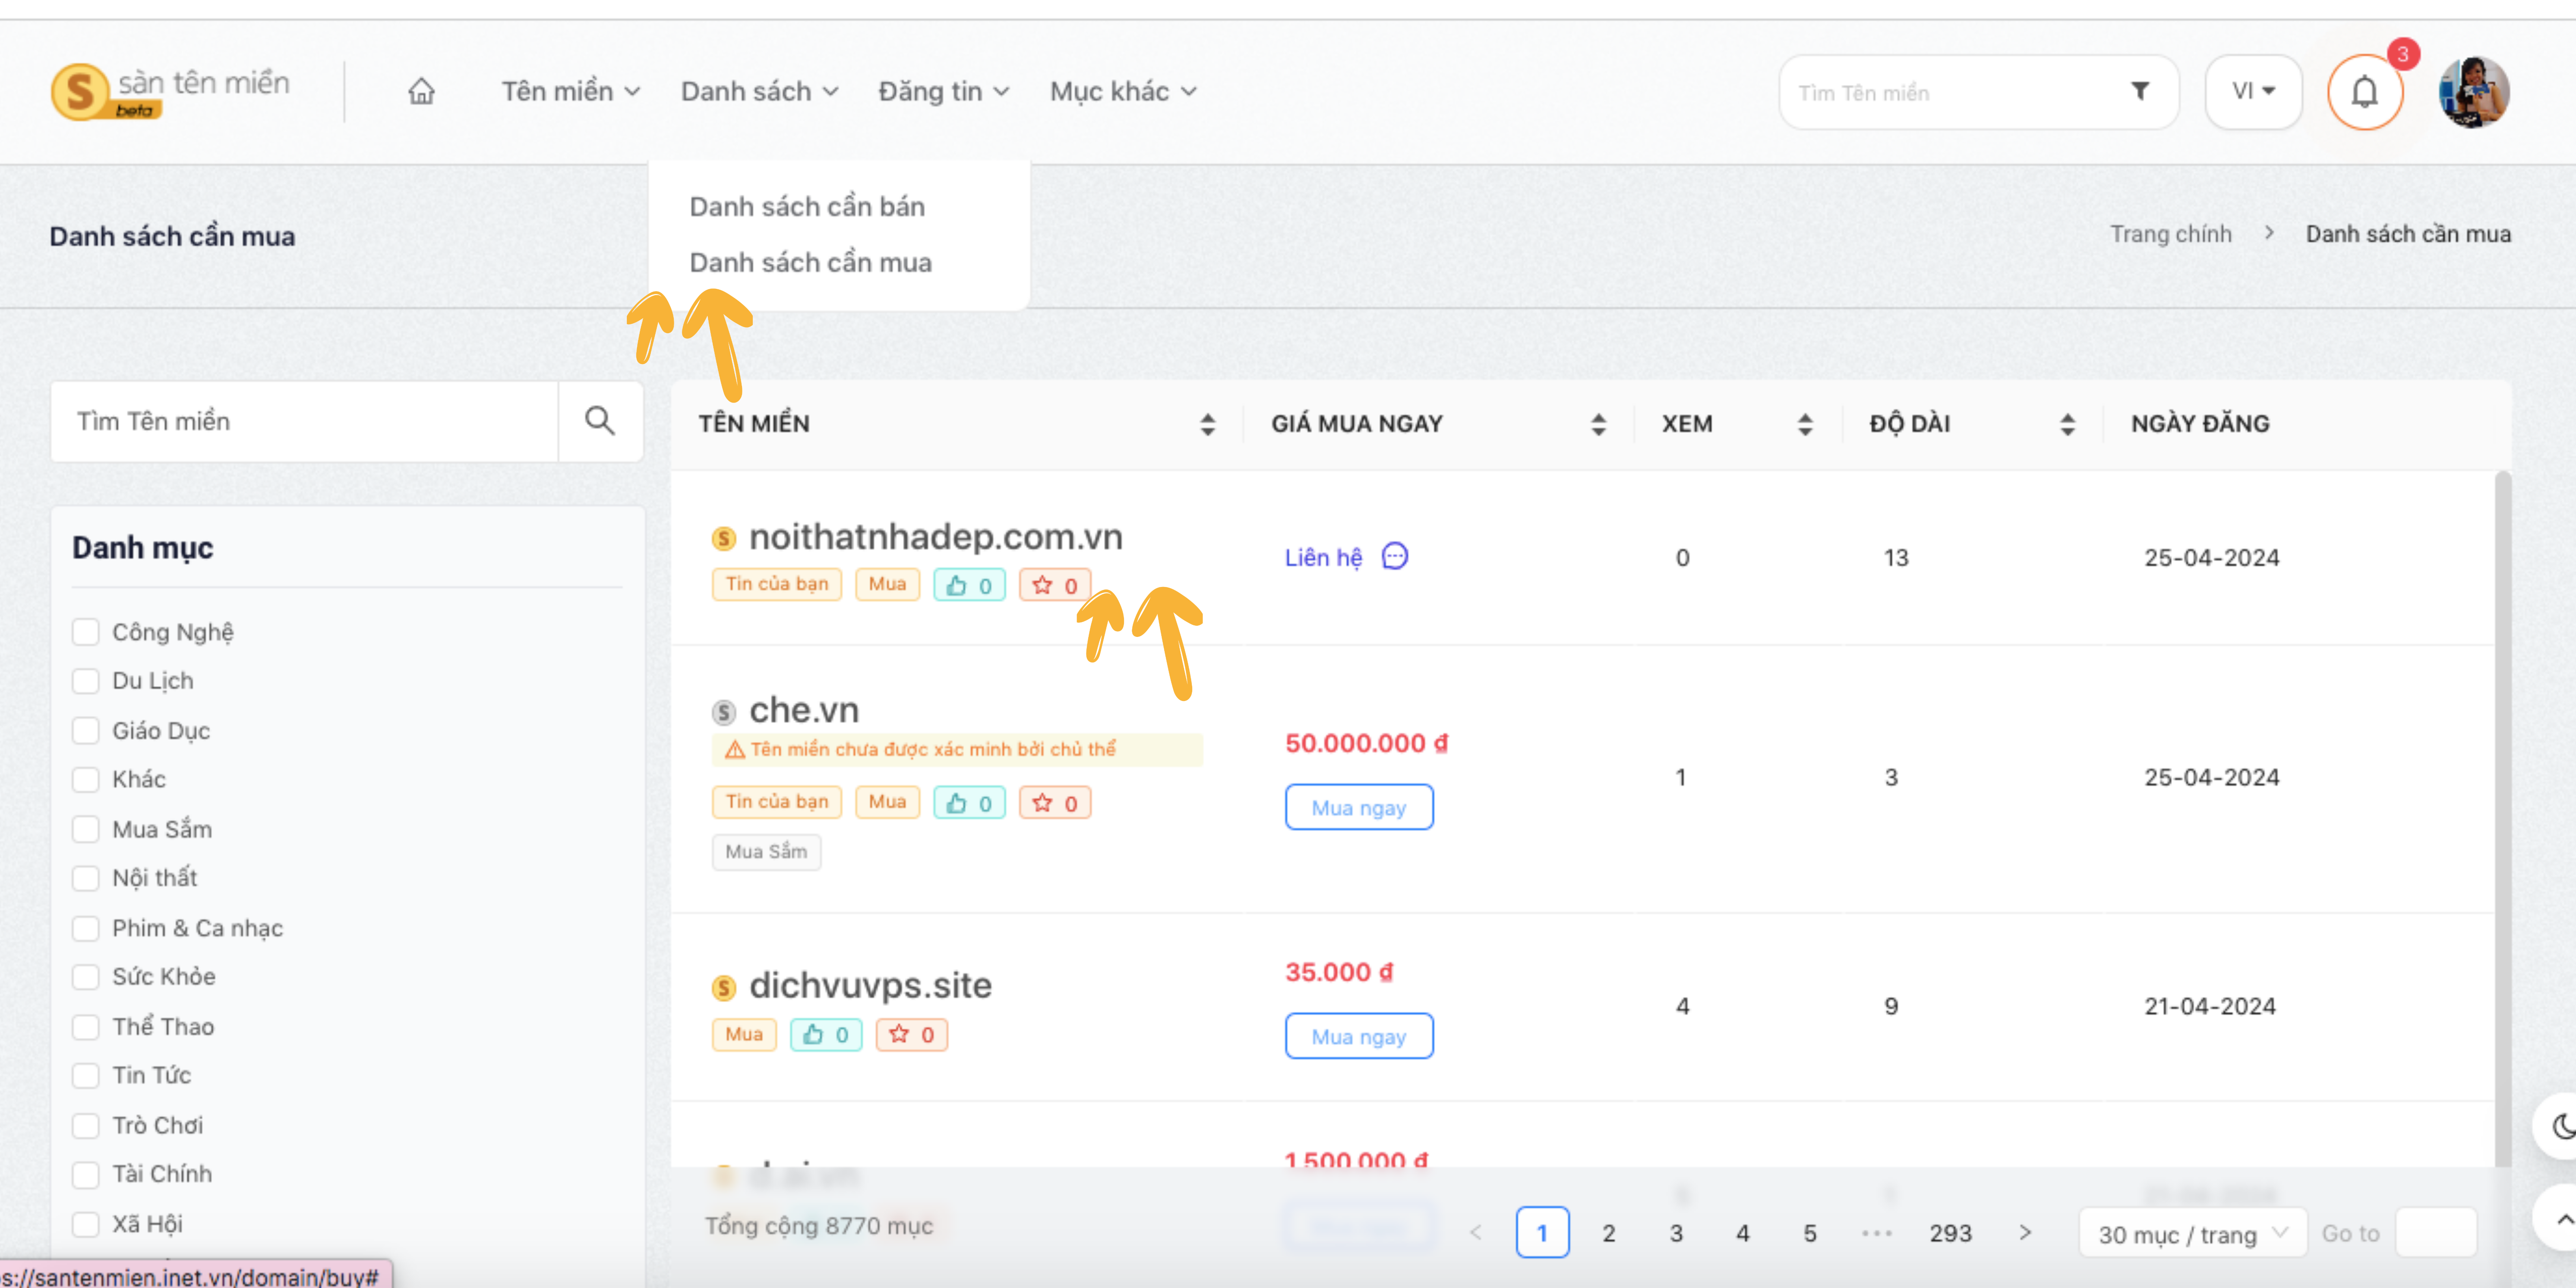Click Mua ngay for che.vn
This screenshot has height=1288, width=2576.
(1359, 807)
